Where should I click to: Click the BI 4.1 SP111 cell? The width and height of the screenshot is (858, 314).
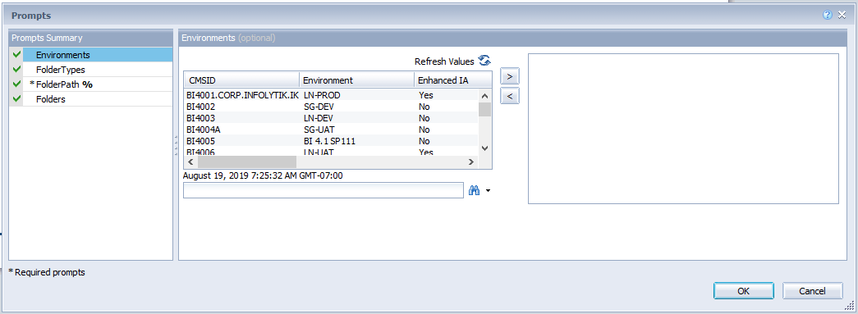point(330,141)
